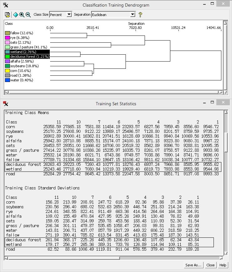Click statistics horizontal scrollbar right arrow
Viewport: 232px width, 272px height.
coord(221,258)
